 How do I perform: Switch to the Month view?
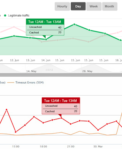(110, 6)
